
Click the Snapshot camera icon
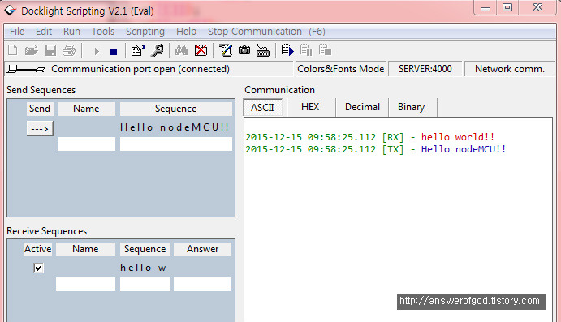244,50
